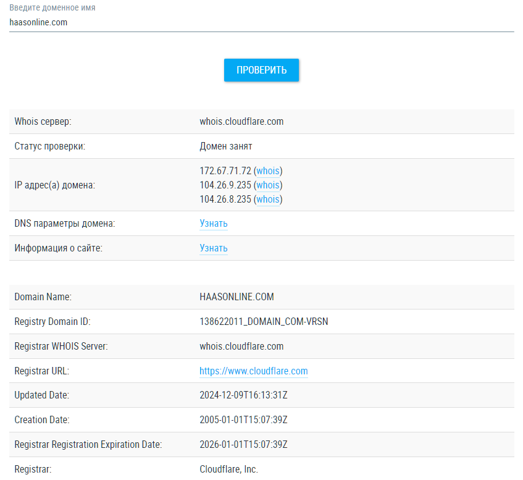Click the domain name input field
Screen dimensions: 523x480
point(262,22)
